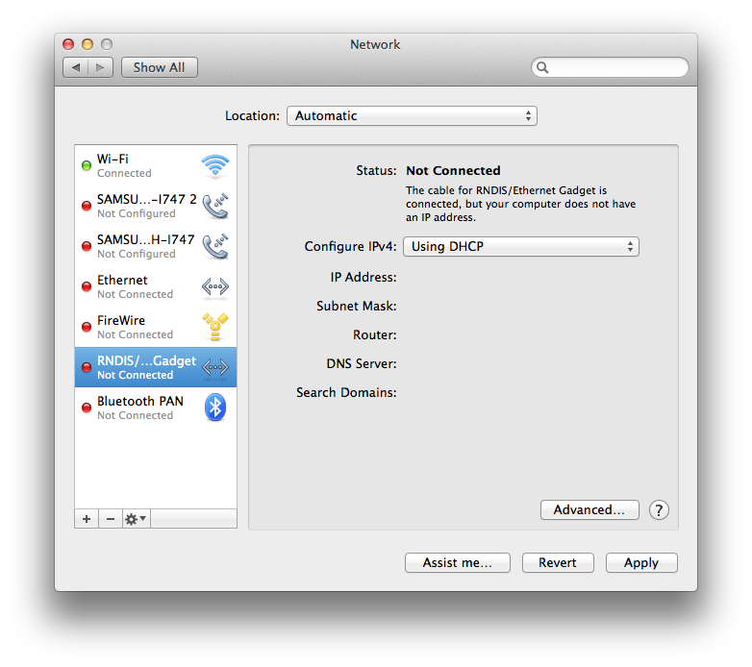The height and width of the screenshot is (667, 752).
Task: Select the Ethernet service
Action: pyautogui.click(x=156, y=286)
